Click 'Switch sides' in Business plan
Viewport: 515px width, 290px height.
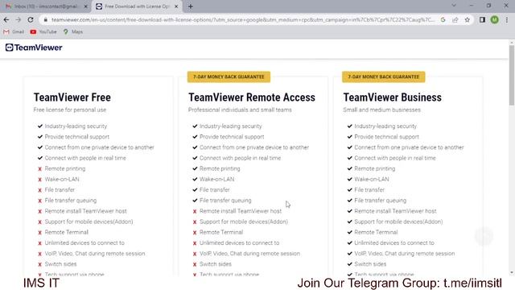(370, 264)
